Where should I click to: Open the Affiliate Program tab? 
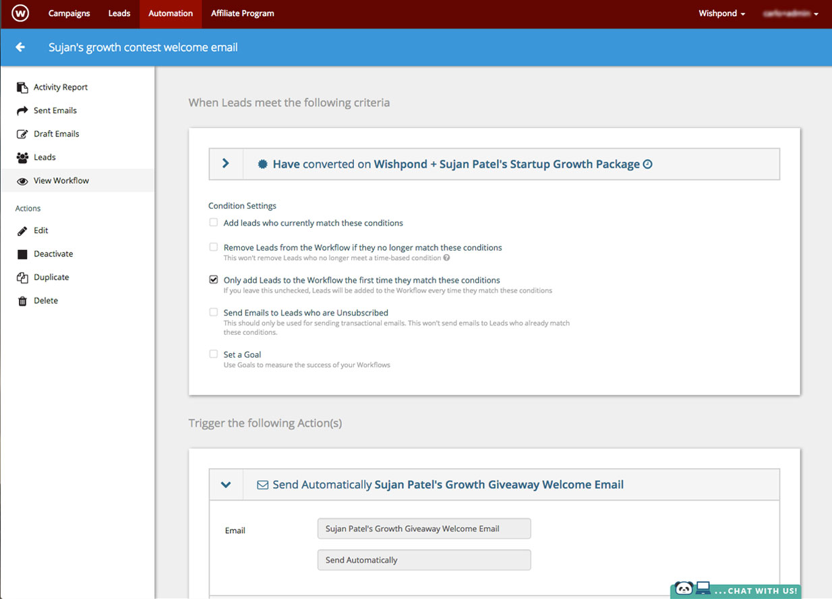[243, 13]
